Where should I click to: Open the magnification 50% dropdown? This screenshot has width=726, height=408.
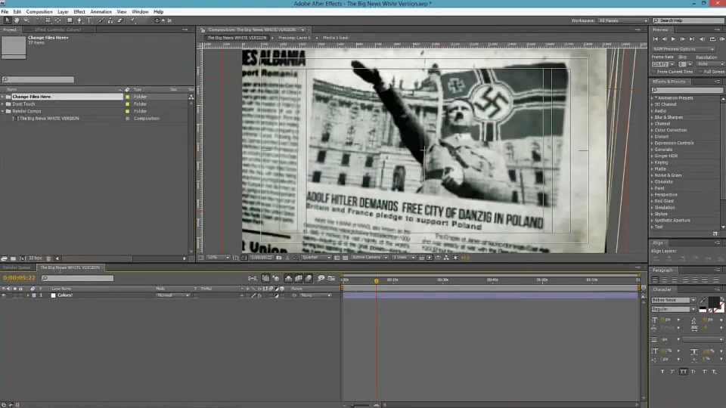coord(218,258)
